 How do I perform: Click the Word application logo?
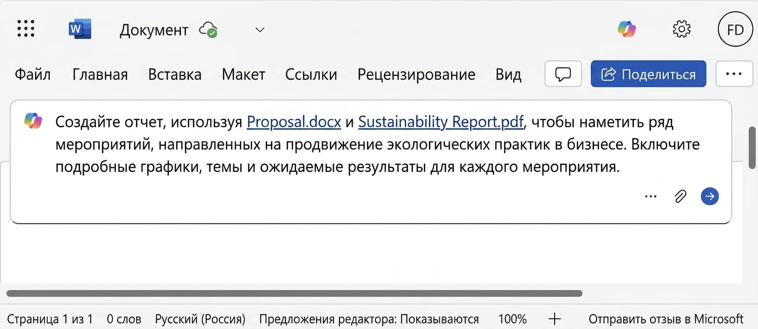tap(79, 29)
